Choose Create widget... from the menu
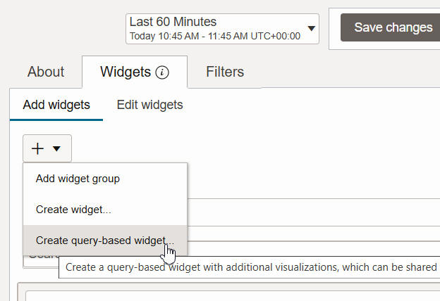This screenshot has height=301, width=440. 73,210
